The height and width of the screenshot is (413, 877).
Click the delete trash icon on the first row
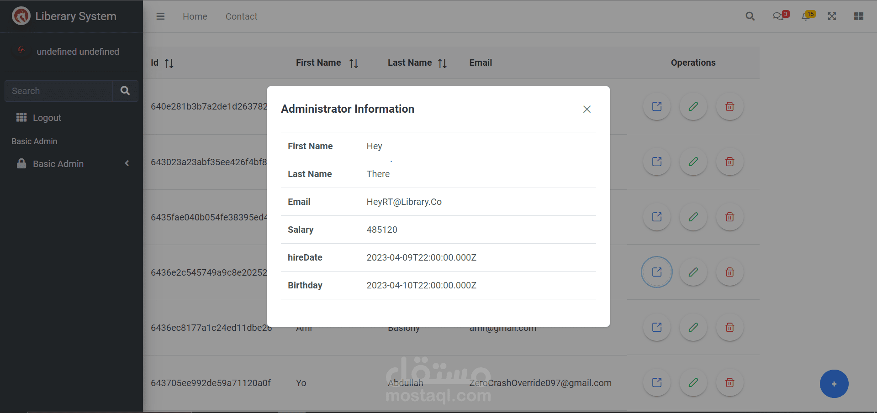(729, 106)
